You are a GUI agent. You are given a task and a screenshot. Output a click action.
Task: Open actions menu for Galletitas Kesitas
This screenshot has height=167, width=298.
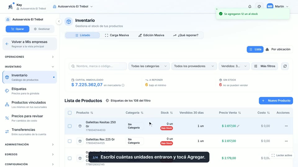click(x=286, y=126)
